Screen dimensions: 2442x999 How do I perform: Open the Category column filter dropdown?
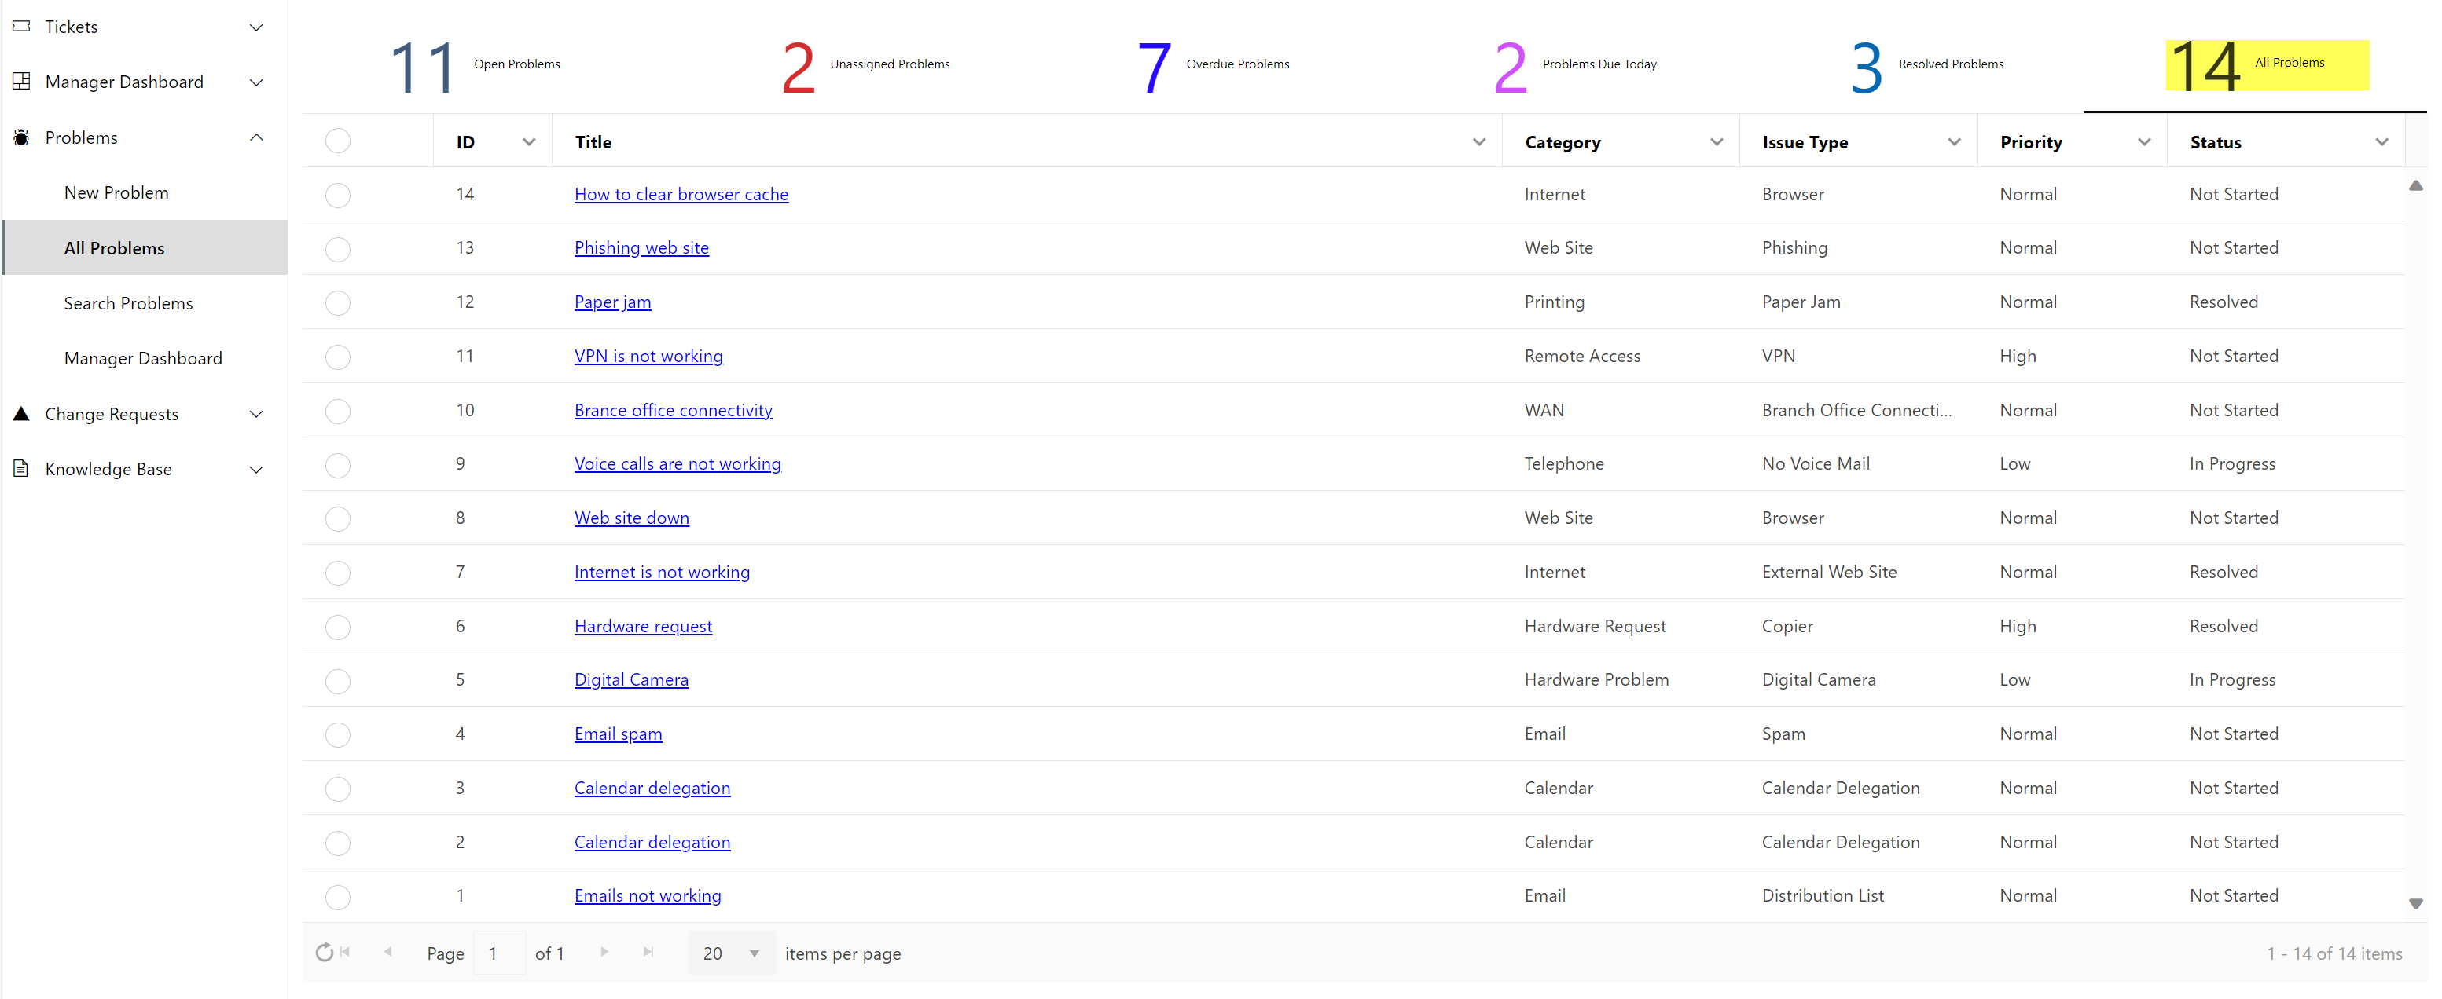click(x=1716, y=142)
